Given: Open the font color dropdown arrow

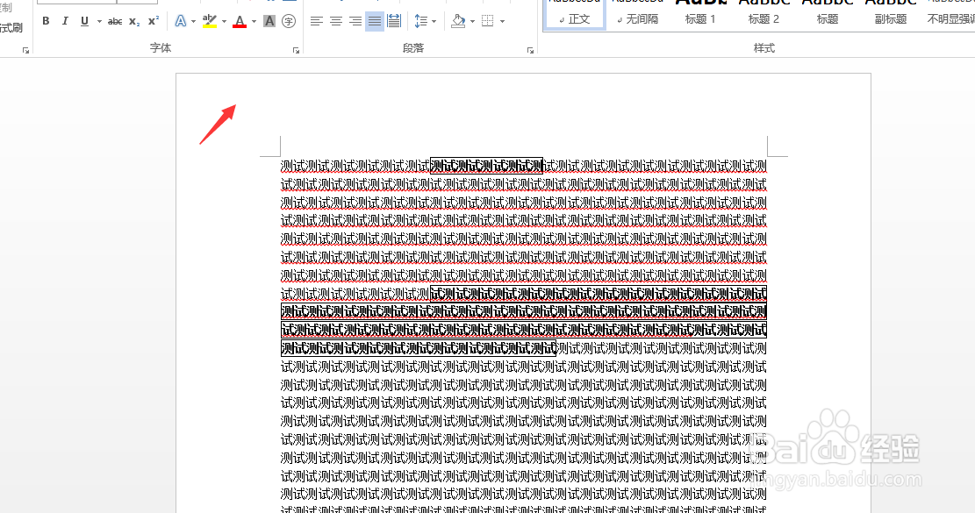Looking at the screenshot, I should (254, 21).
